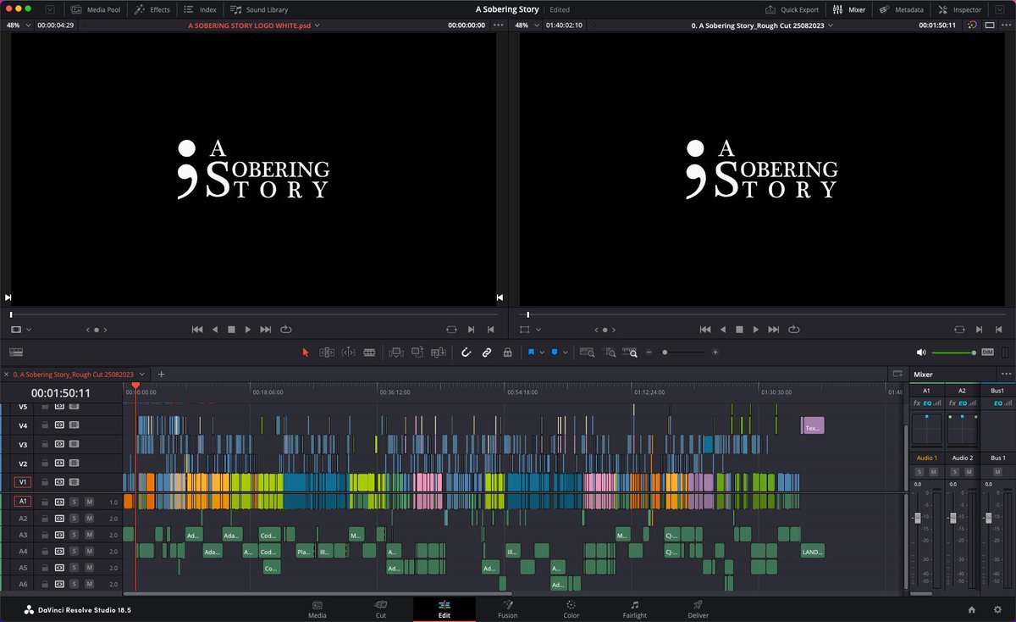Adjust the green monitor volume slider
Screen dimensions: 1016x622
[x=953, y=353]
